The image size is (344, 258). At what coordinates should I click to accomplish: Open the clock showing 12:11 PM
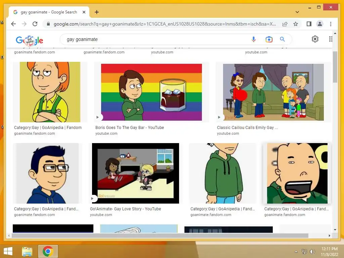coord(329,252)
